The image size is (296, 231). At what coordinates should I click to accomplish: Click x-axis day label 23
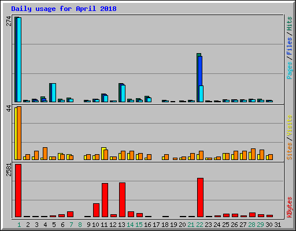click(208, 225)
